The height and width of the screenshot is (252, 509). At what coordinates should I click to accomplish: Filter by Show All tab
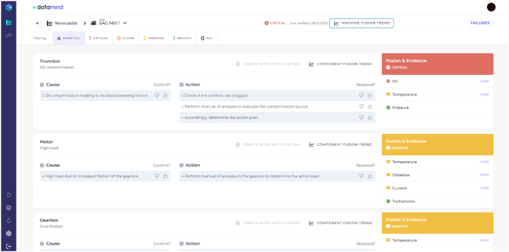pyautogui.click(x=68, y=38)
